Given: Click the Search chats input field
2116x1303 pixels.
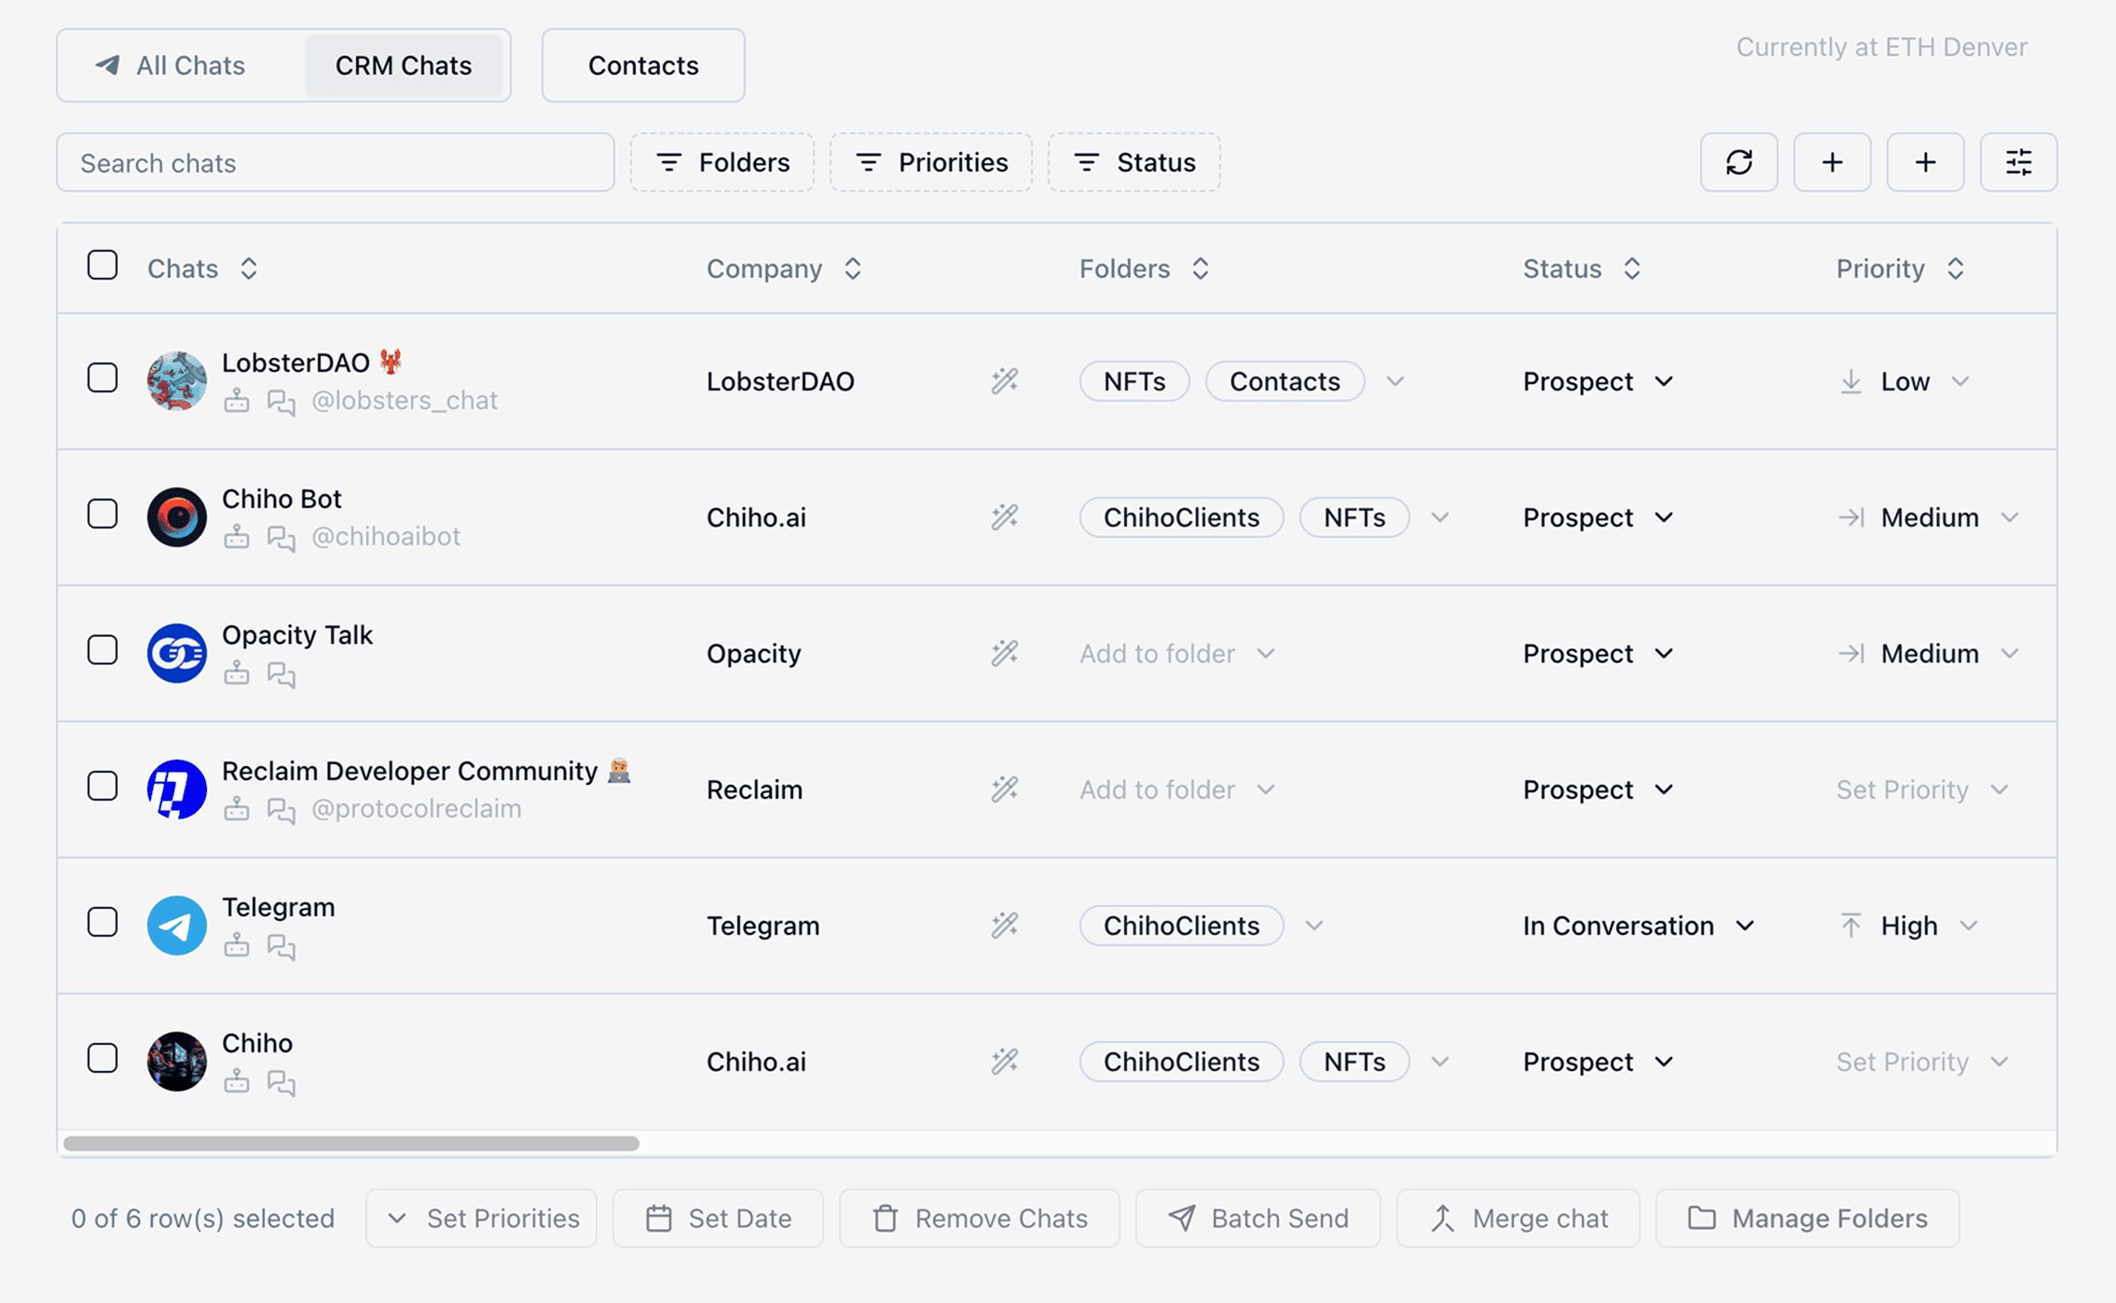Looking at the screenshot, I should (x=335, y=162).
